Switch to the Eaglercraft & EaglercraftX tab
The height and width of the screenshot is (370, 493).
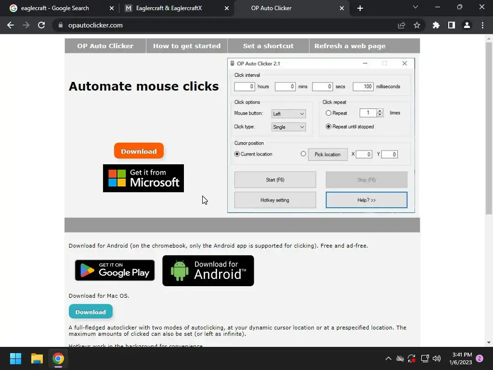click(x=169, y=8)
